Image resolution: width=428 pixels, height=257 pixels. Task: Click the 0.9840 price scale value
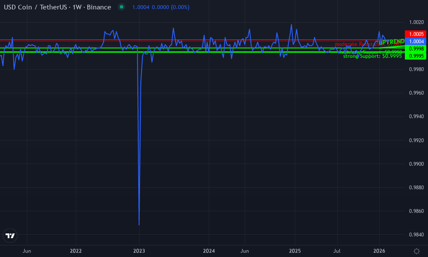pos(416,235)
